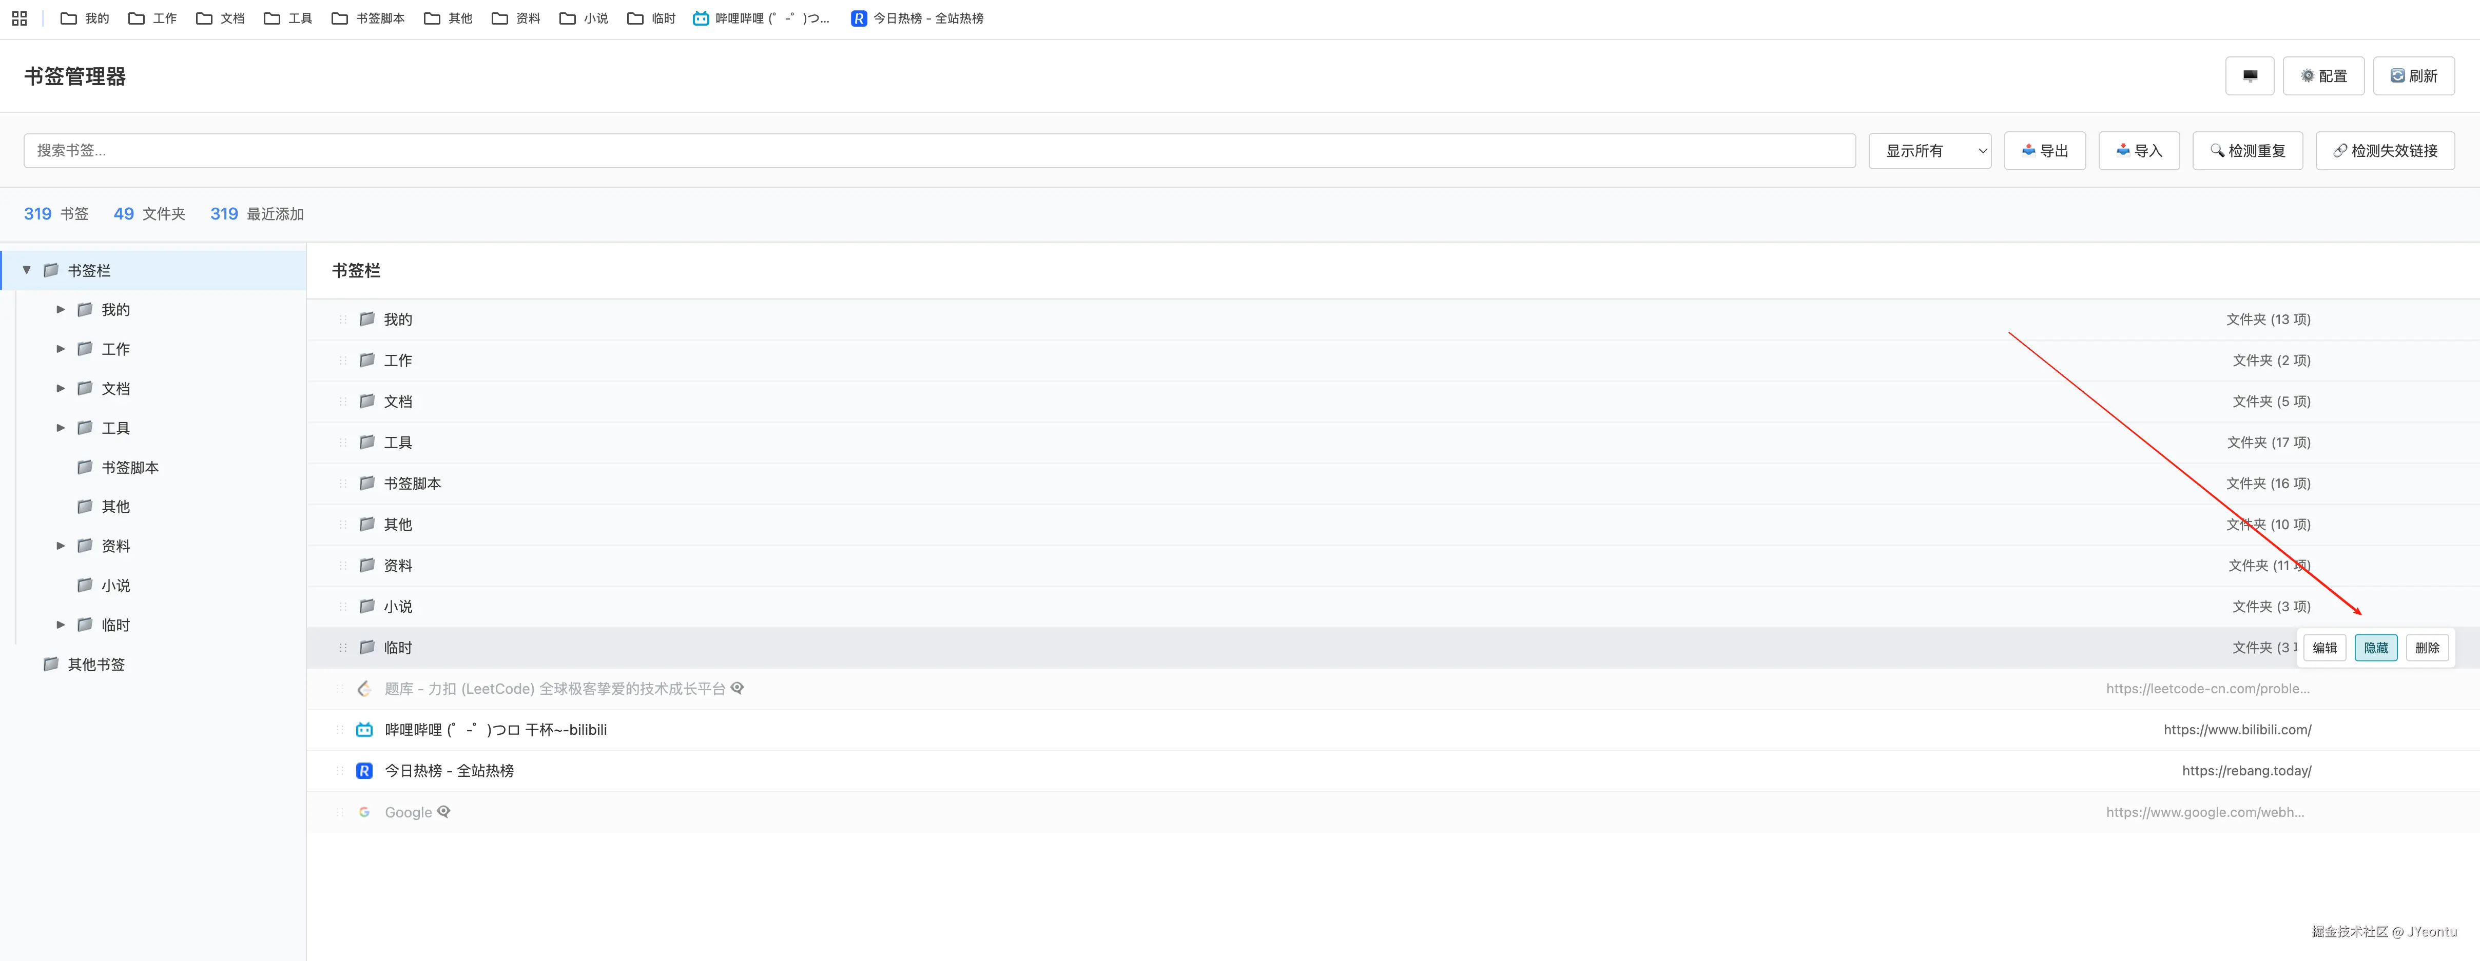The width and height of the screenshot is (2480, 961).
Task: Open the 显示所有 filter dropdown
Action: tap(1929, 151)
